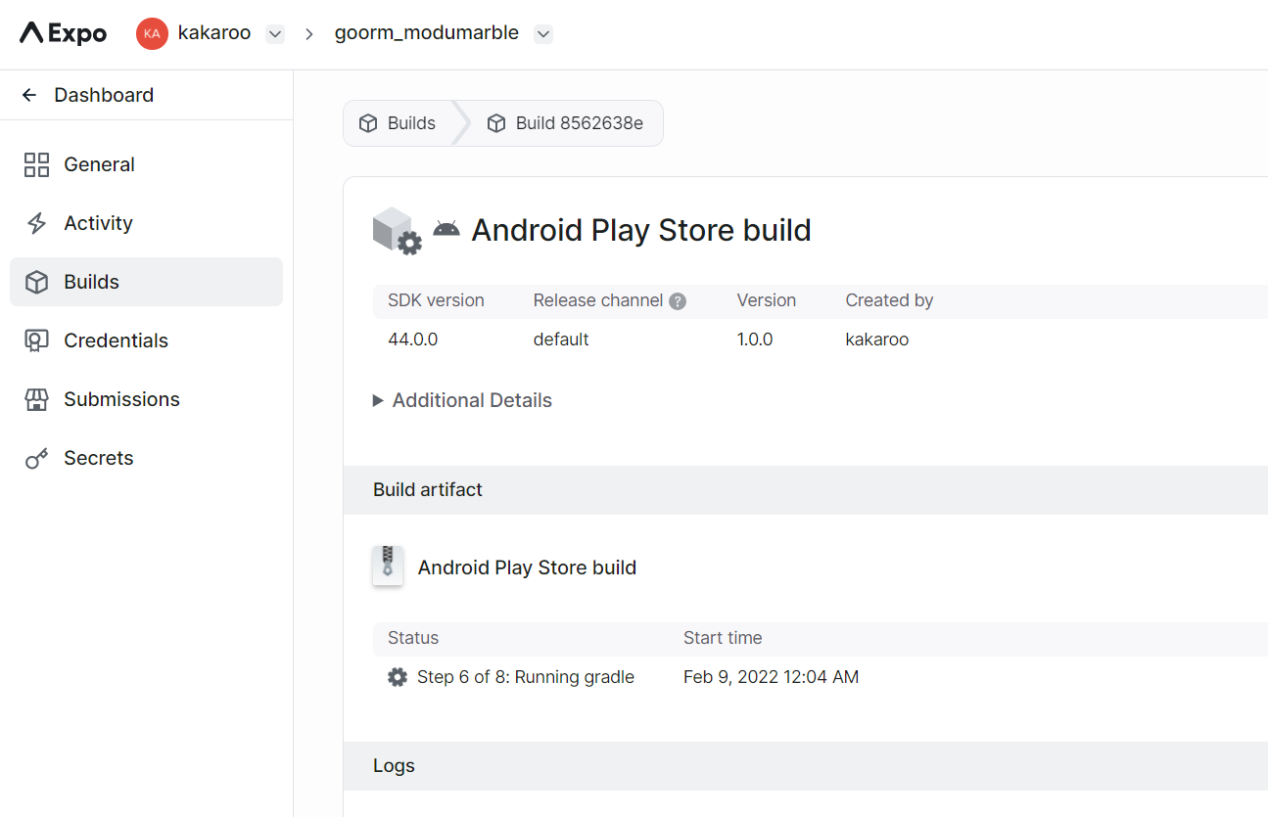The image size is (1268, 817).
Task: Click the Version column header
Action: point(767,300)
